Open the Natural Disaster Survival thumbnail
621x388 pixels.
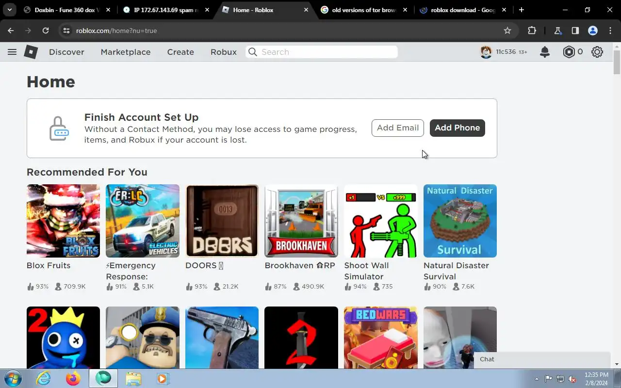tap(460, 221)
